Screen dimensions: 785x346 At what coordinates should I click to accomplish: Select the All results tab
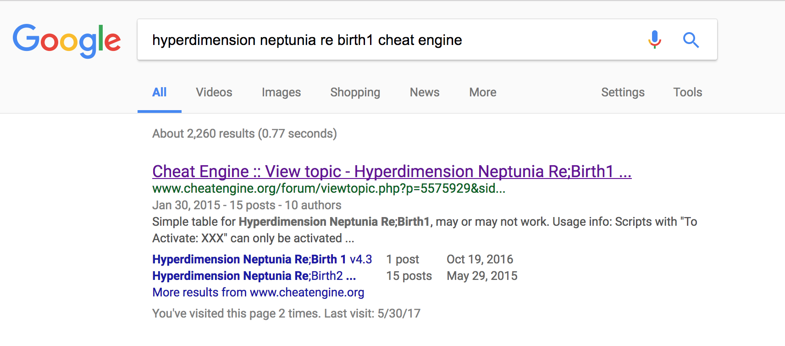pyautogui.click(x=159, y=92)
